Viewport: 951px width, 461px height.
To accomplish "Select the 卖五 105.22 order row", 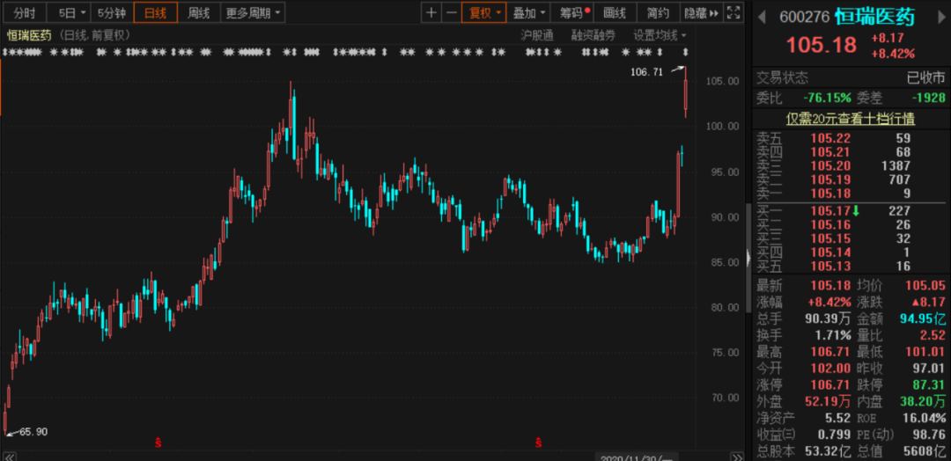I will 851,138.
